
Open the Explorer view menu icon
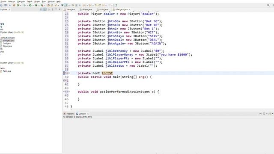click(53, 9)
